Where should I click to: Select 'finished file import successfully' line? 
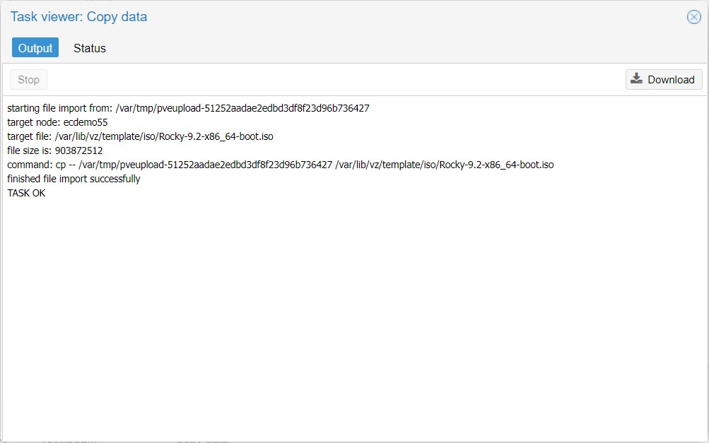pyautogui.click(x=74, y=179)
